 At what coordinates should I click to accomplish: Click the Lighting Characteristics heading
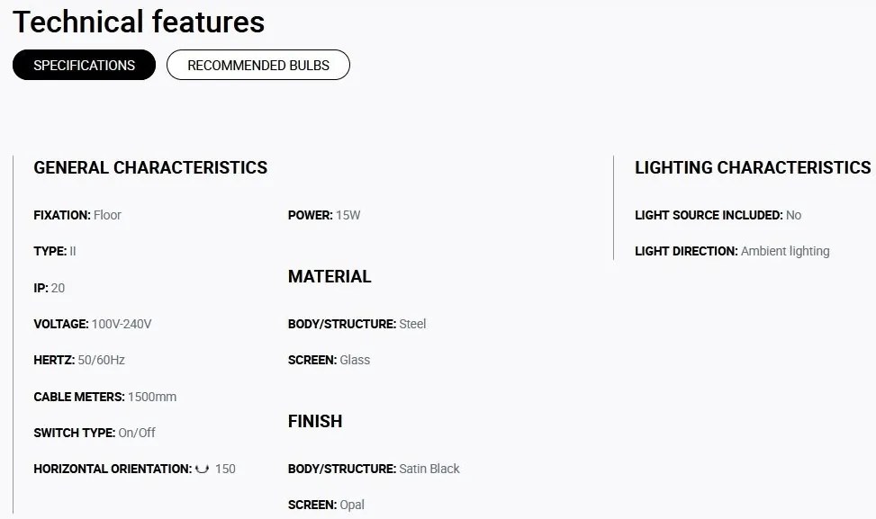[x=753, y=167]
